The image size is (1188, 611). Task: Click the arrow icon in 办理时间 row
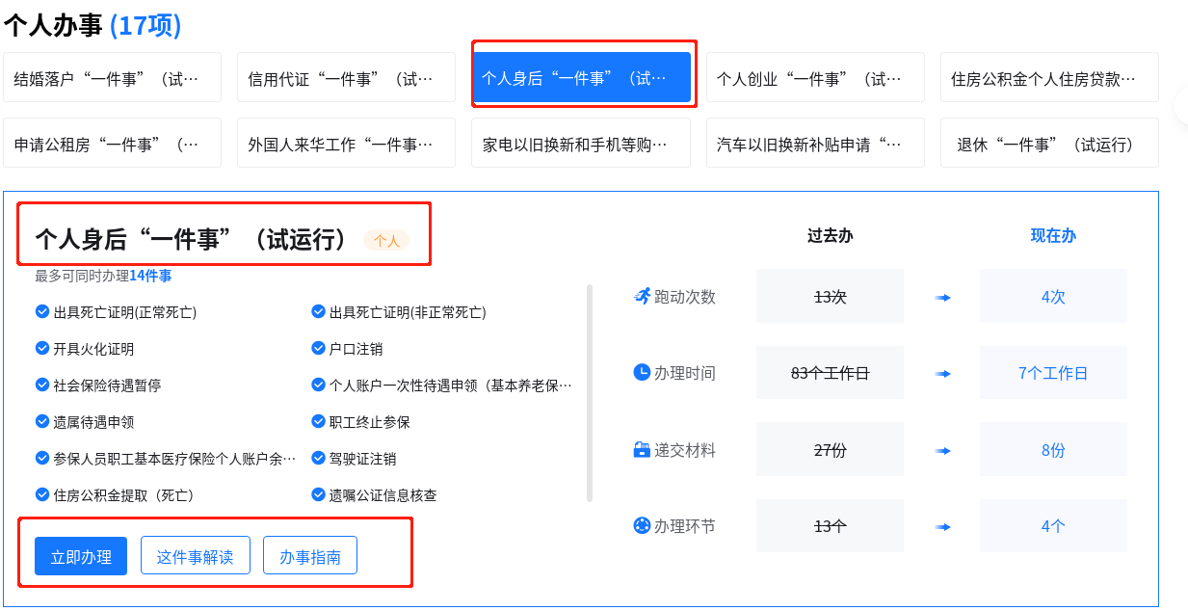pyautogui.click(x=942, y=373)
